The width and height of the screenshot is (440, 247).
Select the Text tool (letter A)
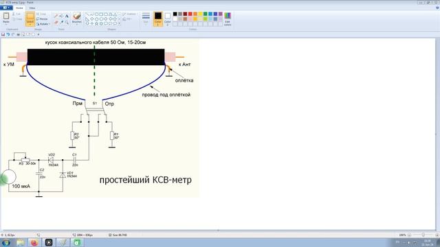pos(67,16)
